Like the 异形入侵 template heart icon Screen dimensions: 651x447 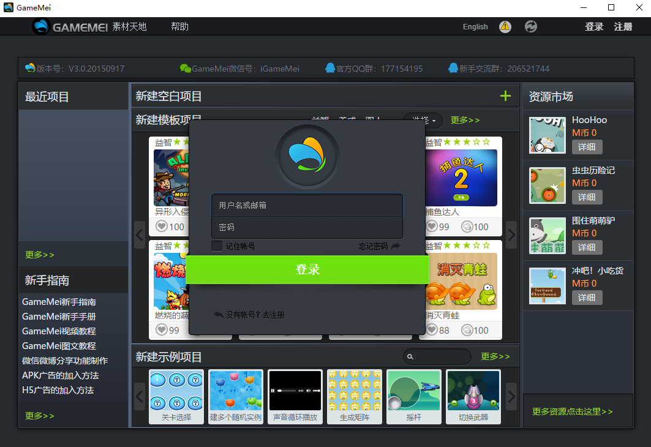click(162, 226)
